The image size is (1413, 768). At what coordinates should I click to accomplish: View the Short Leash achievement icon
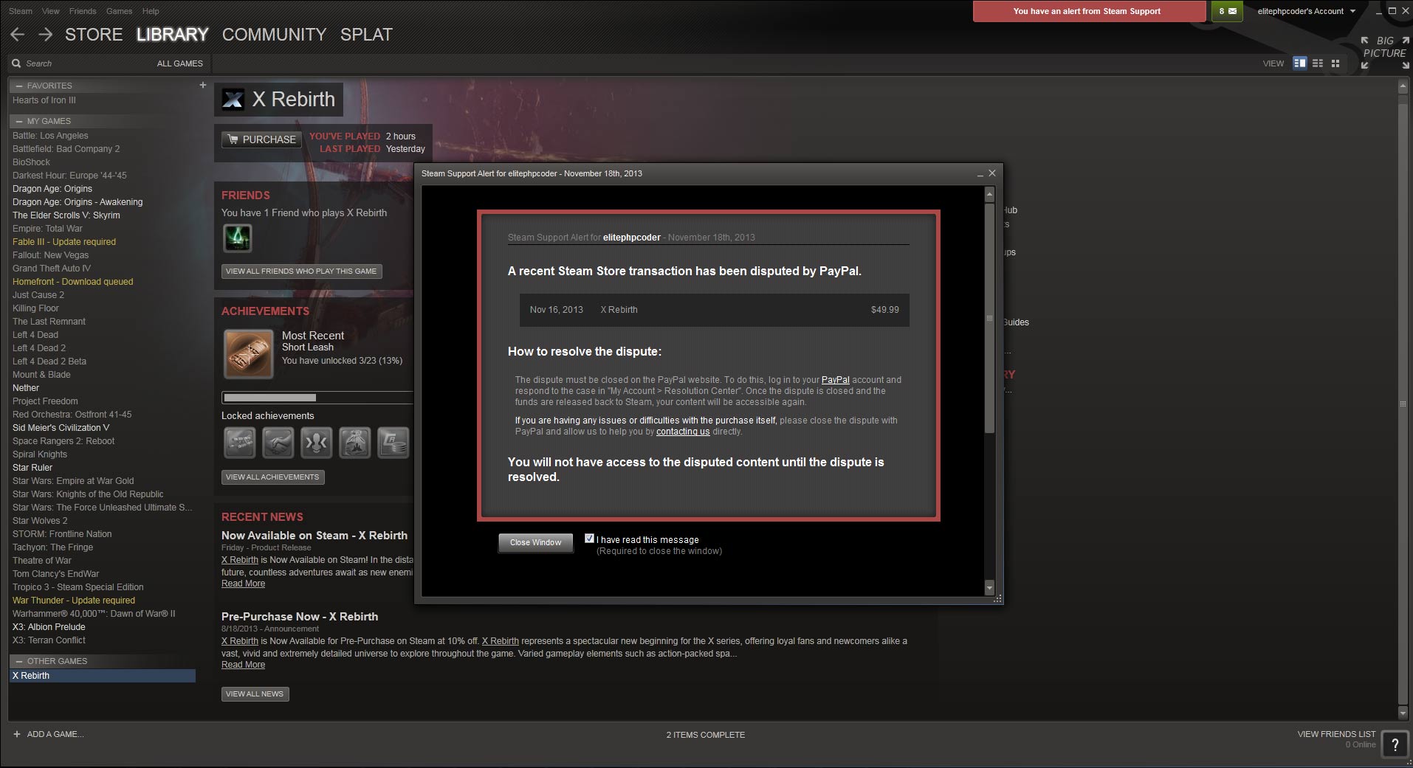[249, 354]
